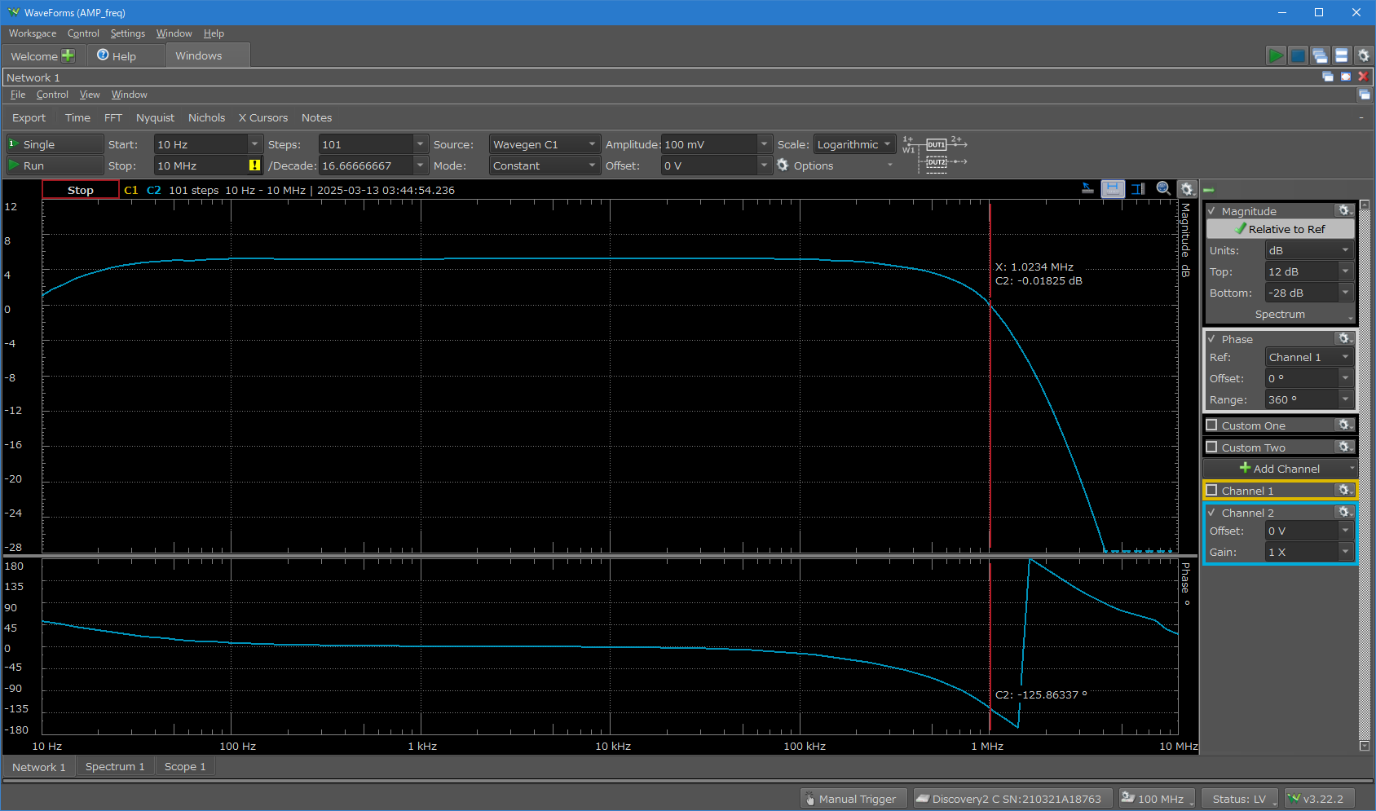Toggle C1 trace label in the plot header
The width and height of the screenshot is (1376, 811).
click(x=131, y=190)
